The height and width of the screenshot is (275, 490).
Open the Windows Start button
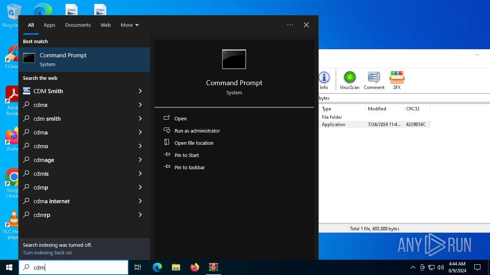pos(9,267)
